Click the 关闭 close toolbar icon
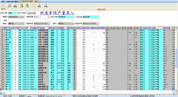This screenshot has width=178, height=97. (x=46, y=5)
